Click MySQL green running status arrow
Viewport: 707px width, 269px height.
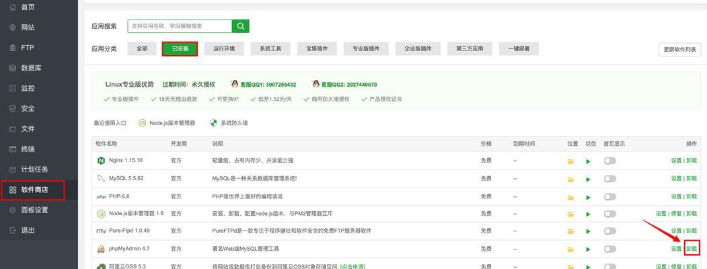tap(588, 180)
